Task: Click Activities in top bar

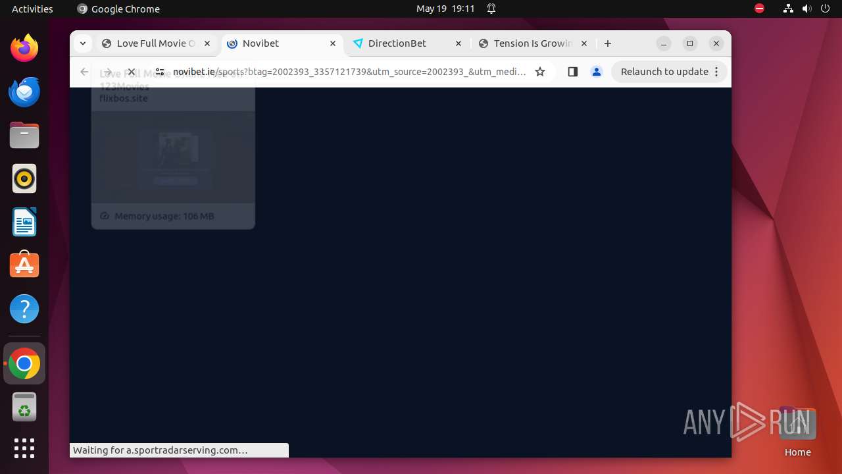Action: 32,9
